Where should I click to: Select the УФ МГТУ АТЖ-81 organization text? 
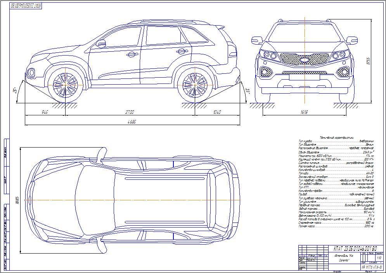pyautogui.click(x=372, y=267)
